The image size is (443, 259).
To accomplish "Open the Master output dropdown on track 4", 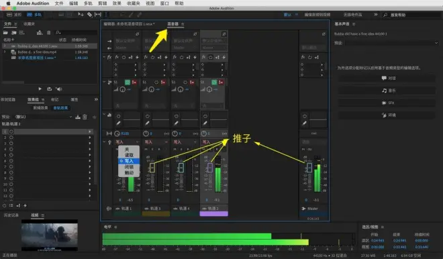I will point(185,48).
